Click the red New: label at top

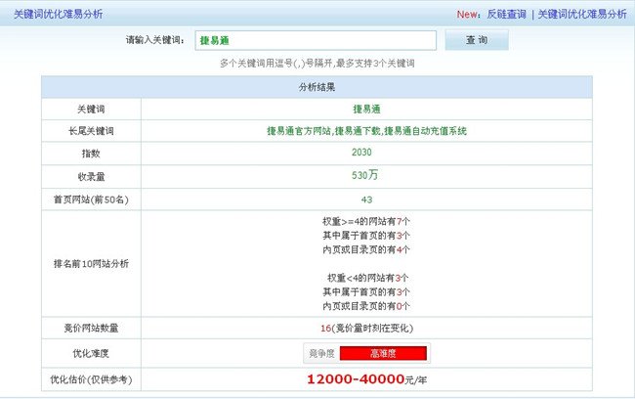[x=468, y=14]
